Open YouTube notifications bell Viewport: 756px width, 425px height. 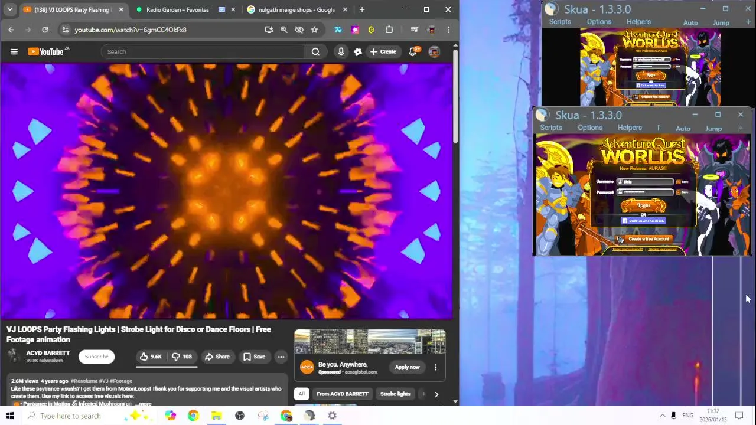click(413, 51)
